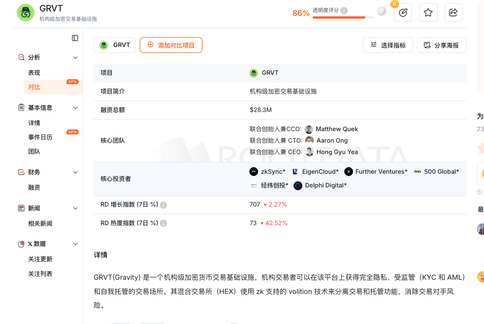
Task: Click the zkSync investor logo
Action: coord(254,172)
